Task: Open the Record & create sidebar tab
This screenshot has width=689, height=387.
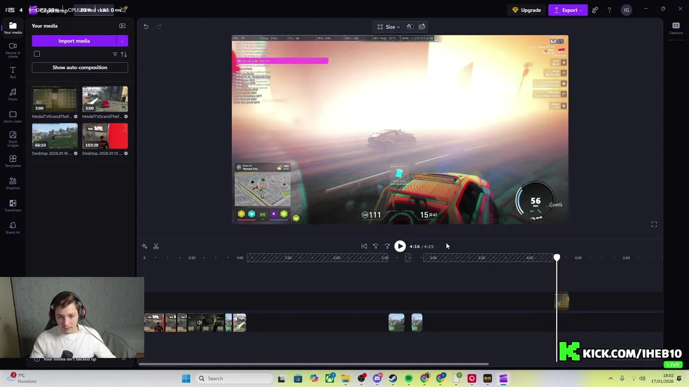Action: 12,50
